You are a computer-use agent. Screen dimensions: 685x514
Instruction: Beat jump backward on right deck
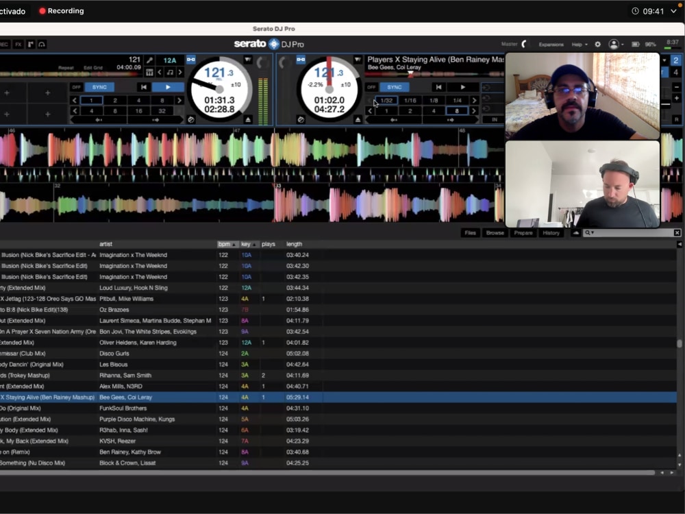(x=394, y=120)
